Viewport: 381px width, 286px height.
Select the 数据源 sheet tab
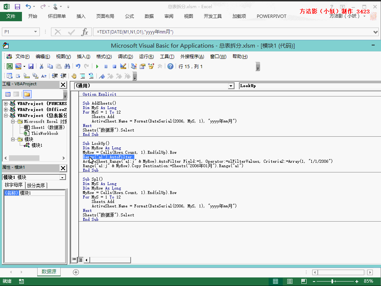(x=49, y=271)
